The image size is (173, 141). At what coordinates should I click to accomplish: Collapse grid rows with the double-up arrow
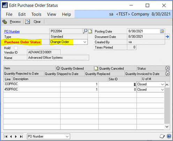(x=167, y=68)
